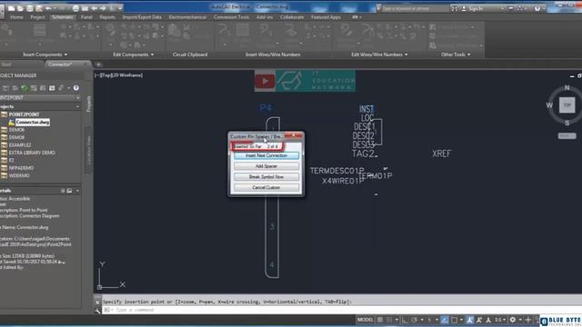
Task: Click Plot/print icon in quick access toolbar
Action: [x=75, y=8]
